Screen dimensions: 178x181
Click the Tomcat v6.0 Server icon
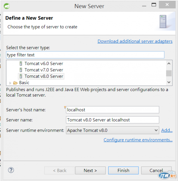click(x=21, y=64)
